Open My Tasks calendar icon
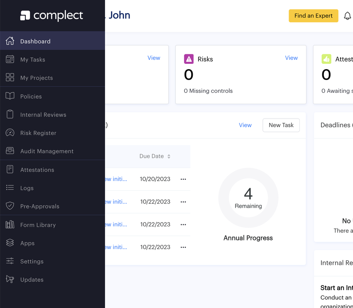Viewport: 353px width, 308px height. [10, 59]
